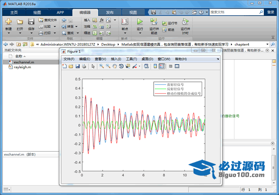Open the 断点 (Breakpoints) dropdown

pyautogui.click(x=125, y=29)
